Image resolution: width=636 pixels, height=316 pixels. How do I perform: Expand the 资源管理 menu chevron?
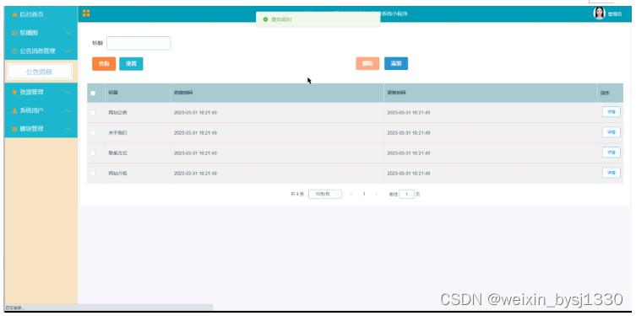pyautogui.click(x=68, y=92)
